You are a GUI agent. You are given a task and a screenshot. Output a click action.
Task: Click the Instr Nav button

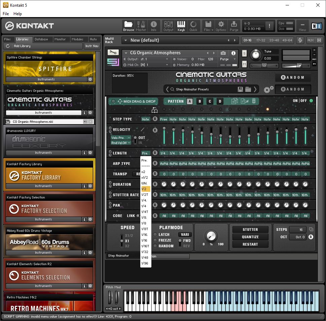click(x=92, y=46)
